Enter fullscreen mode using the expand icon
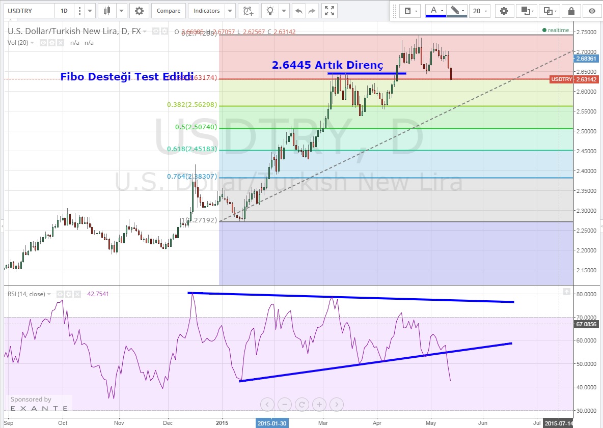 (x=330, y=11)
